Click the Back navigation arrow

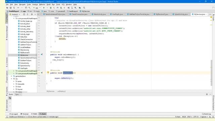(x=18, y=8)
